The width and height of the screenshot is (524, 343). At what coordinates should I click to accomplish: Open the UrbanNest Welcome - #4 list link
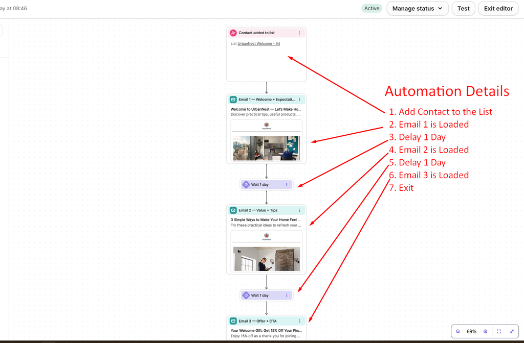[258, 44]
